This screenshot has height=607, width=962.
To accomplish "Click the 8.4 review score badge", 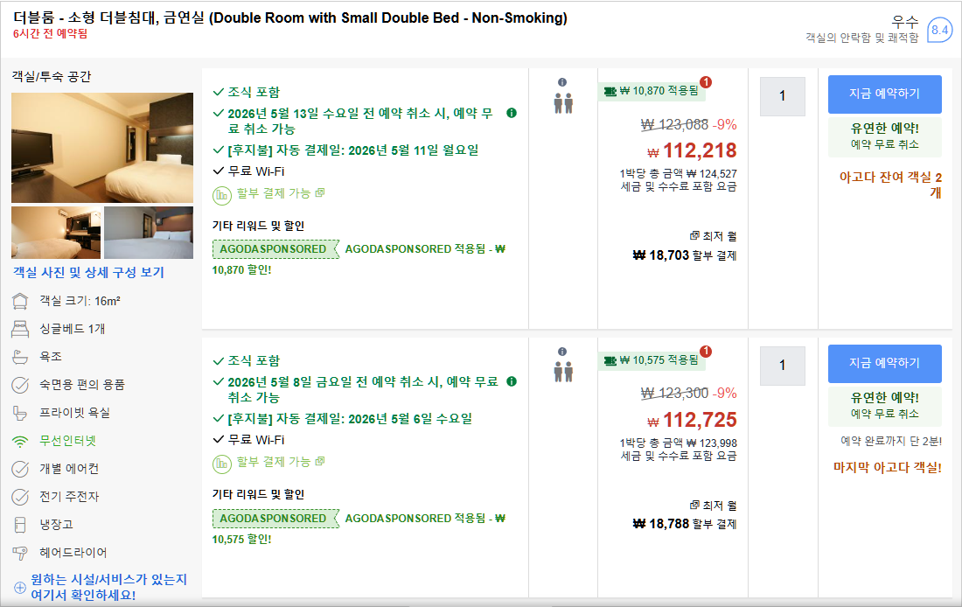I will click(x=939, y=30).
